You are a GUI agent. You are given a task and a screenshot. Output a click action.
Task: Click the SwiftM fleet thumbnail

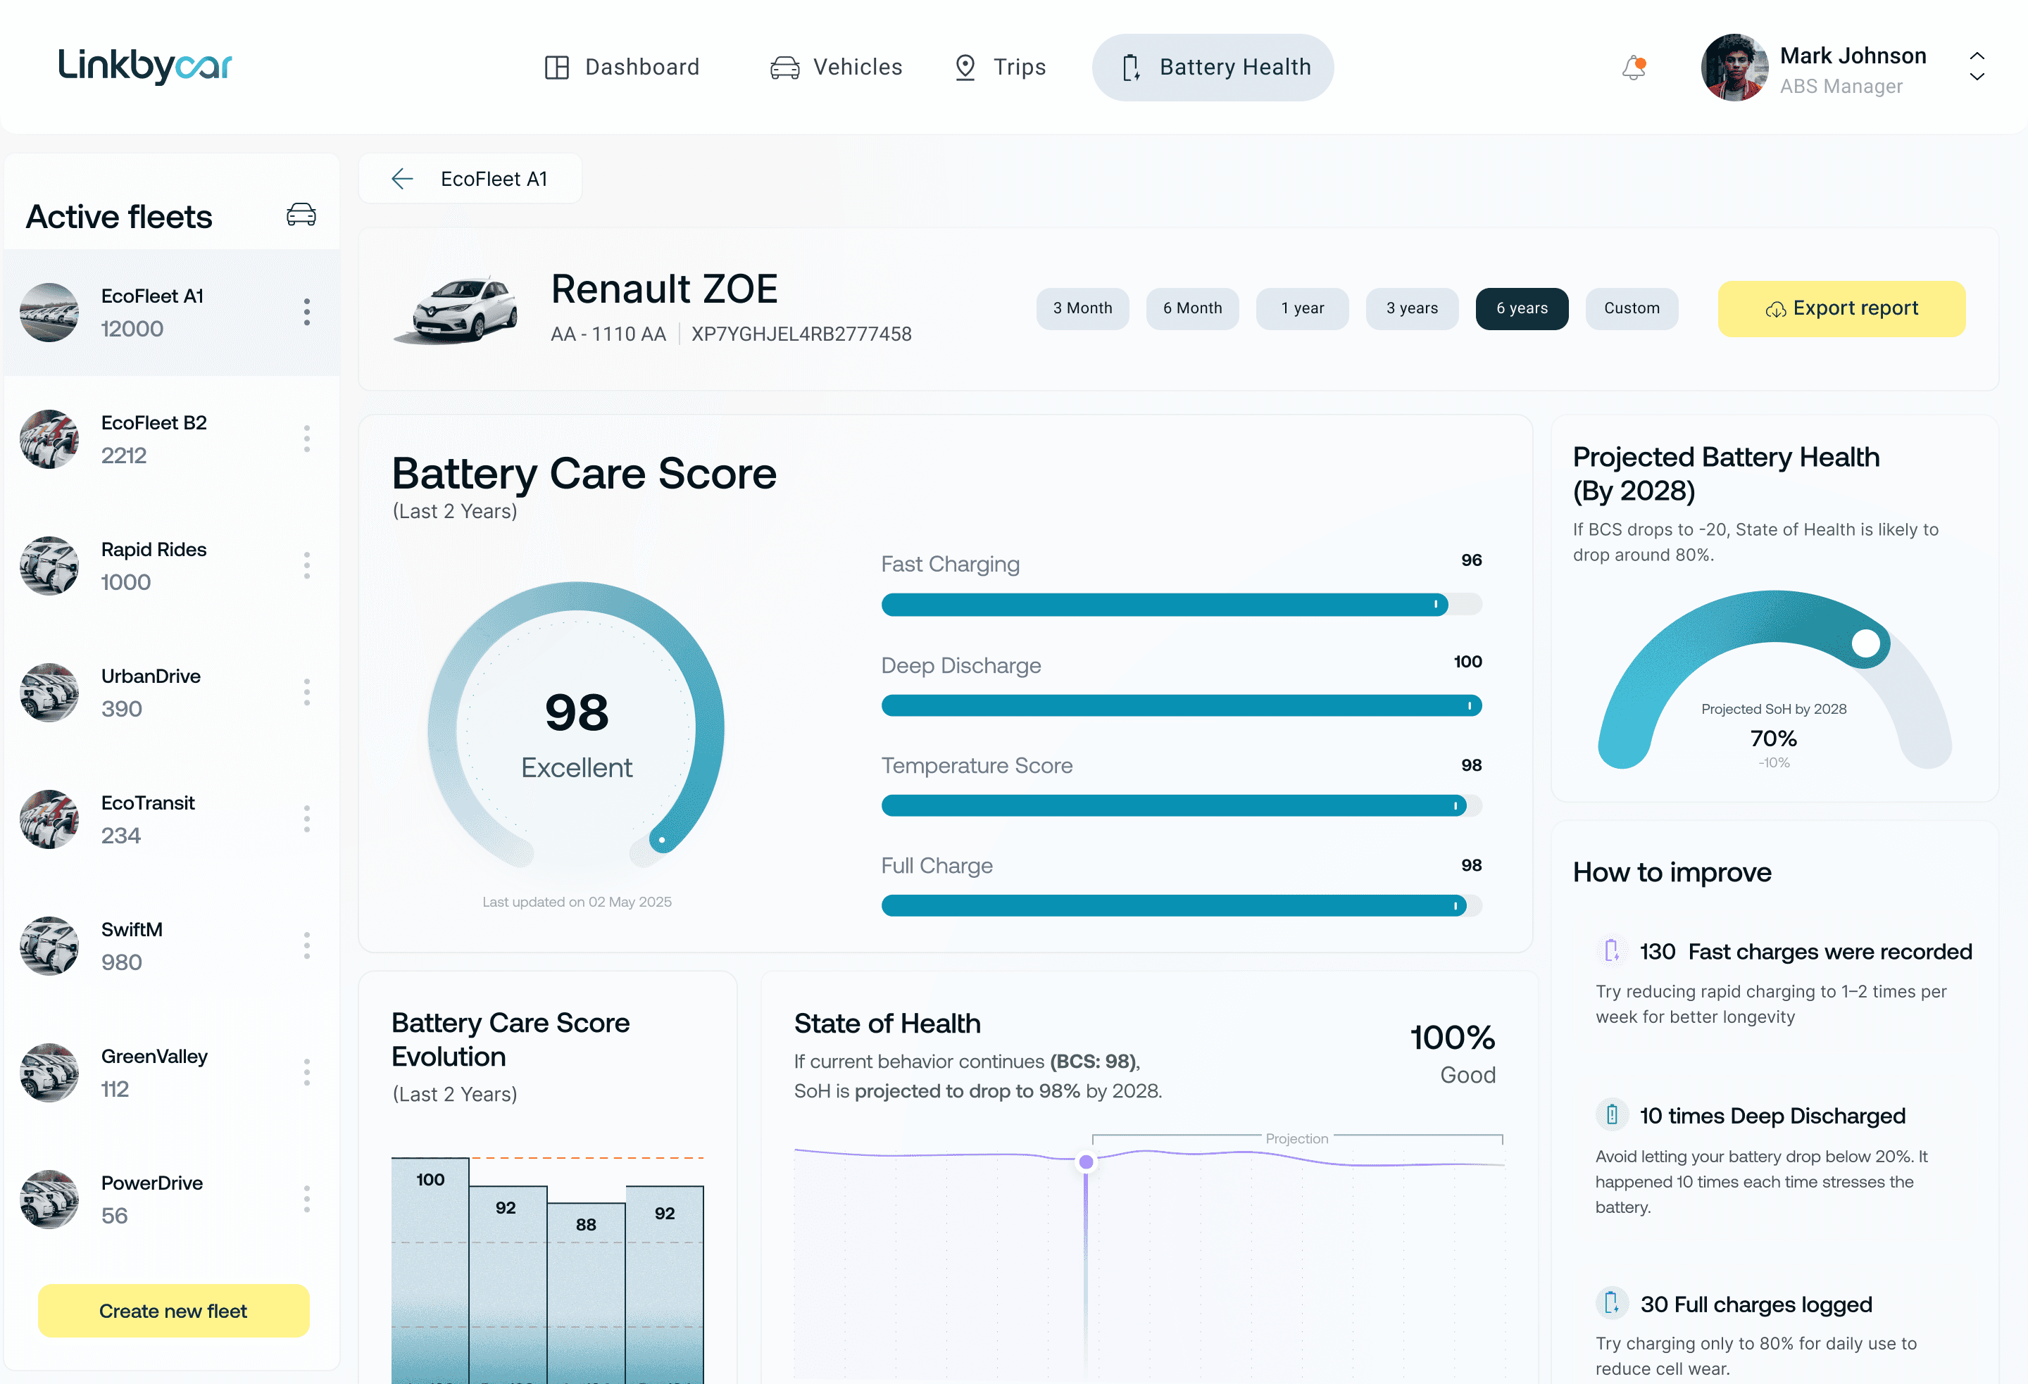49,946
